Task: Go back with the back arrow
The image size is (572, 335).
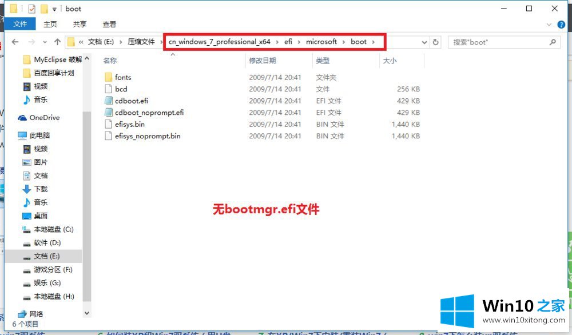Action: (x=15, y=42)
